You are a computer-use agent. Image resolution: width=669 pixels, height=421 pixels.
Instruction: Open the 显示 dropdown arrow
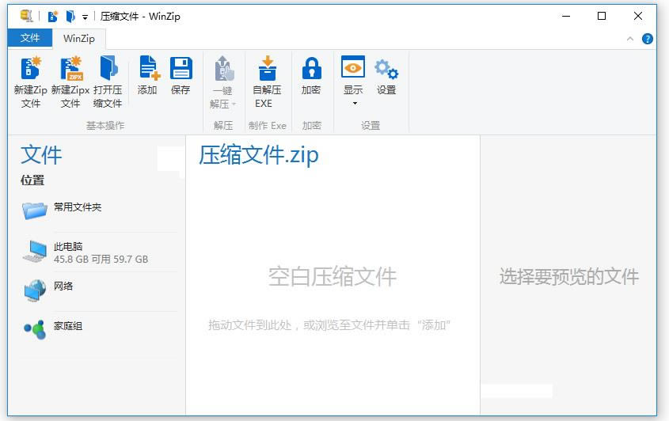click(x=355, y=103)
